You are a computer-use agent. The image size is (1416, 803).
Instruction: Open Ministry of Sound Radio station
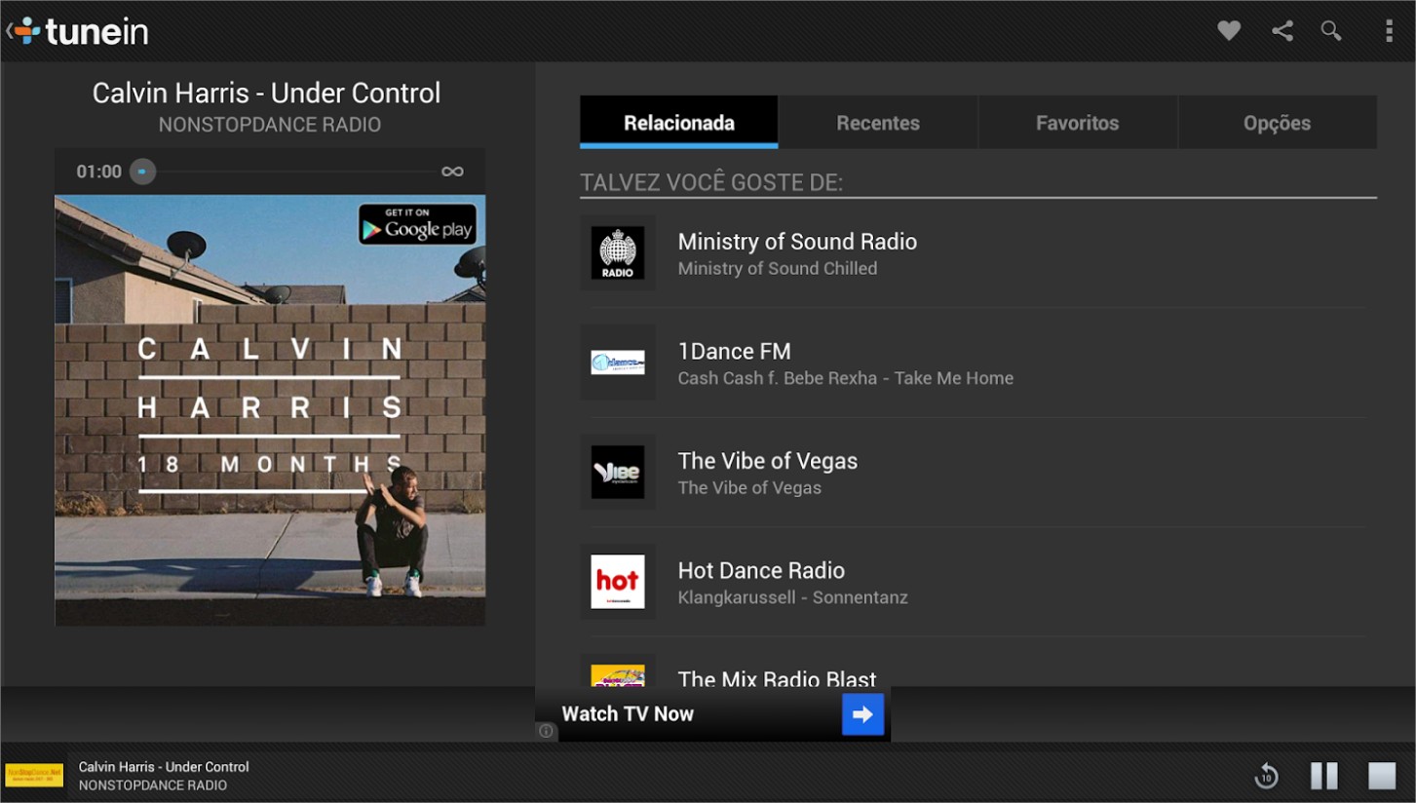click(796, 252)
